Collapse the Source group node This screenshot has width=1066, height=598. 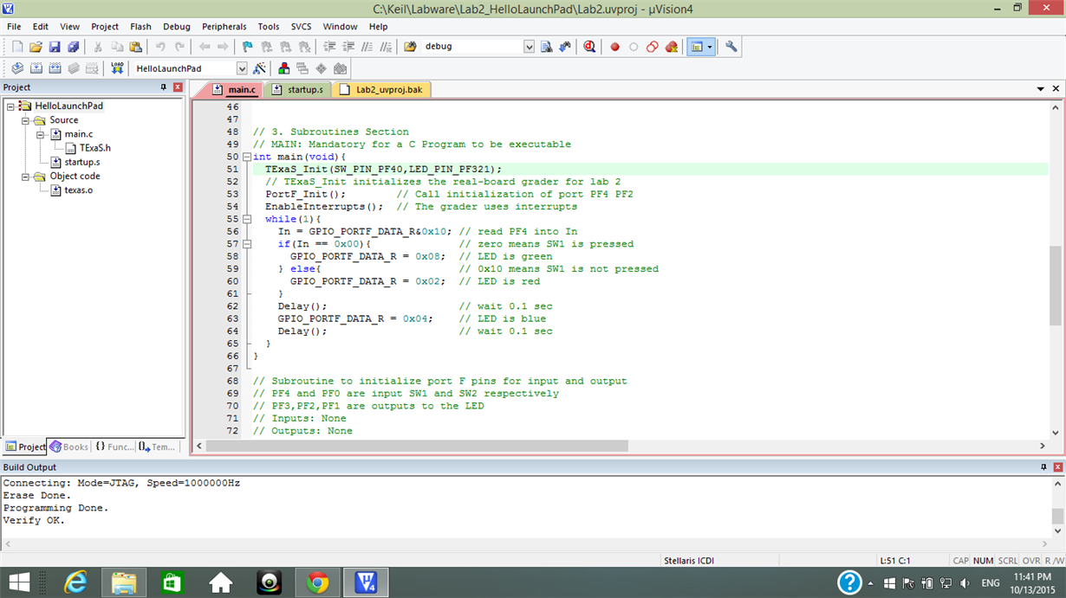25,120
